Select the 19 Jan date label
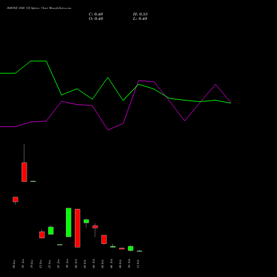277x277 pixels. (x=32, y=264)
